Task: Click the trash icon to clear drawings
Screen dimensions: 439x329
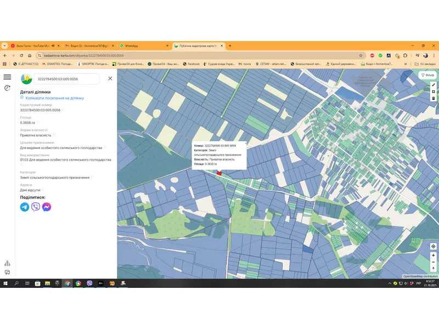Action: pos(433,99)
